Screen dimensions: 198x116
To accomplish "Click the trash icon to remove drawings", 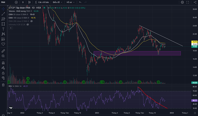I will 3,85.
